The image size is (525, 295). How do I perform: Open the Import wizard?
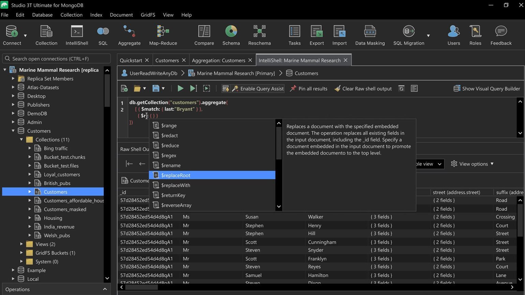click(x=340, y=35)
